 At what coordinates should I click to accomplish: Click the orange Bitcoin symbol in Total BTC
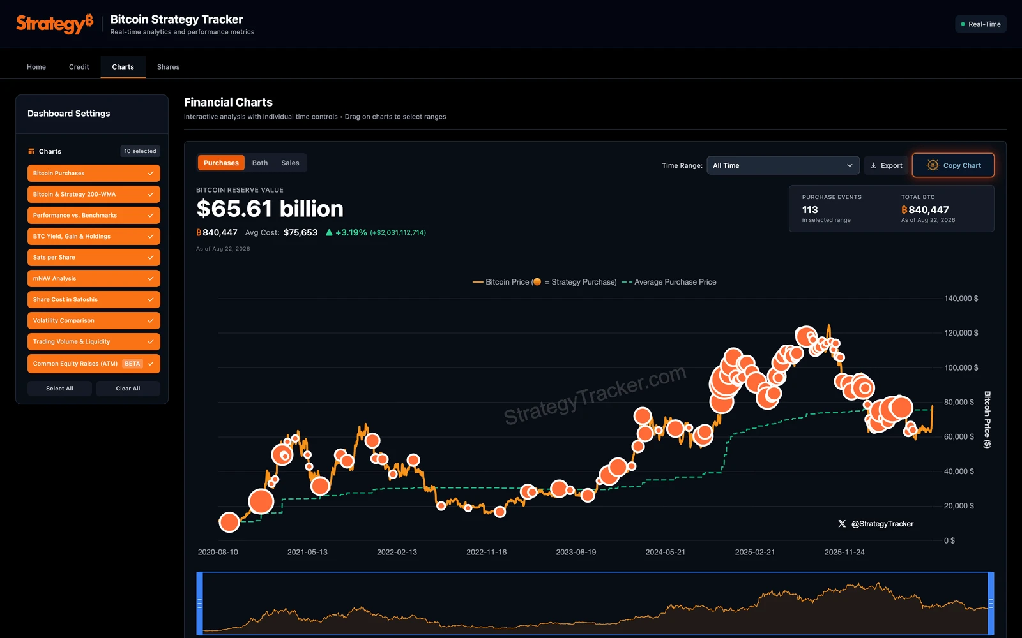tap(904, 210)
